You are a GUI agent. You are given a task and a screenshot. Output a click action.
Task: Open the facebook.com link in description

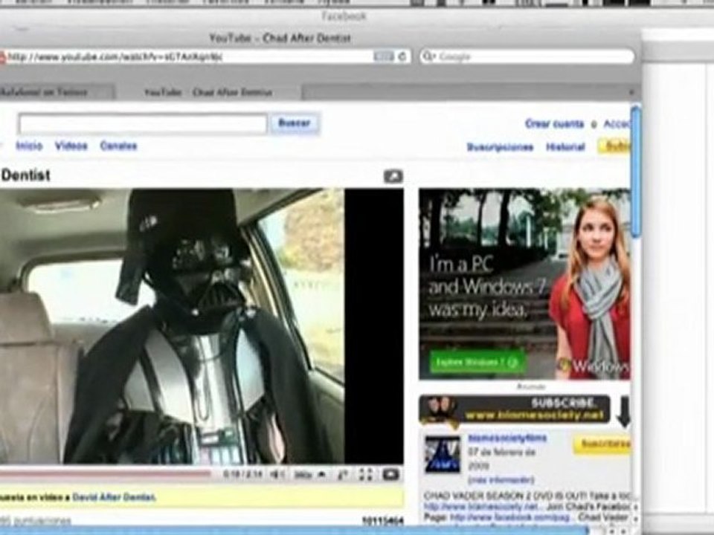(x=510, y=517)
